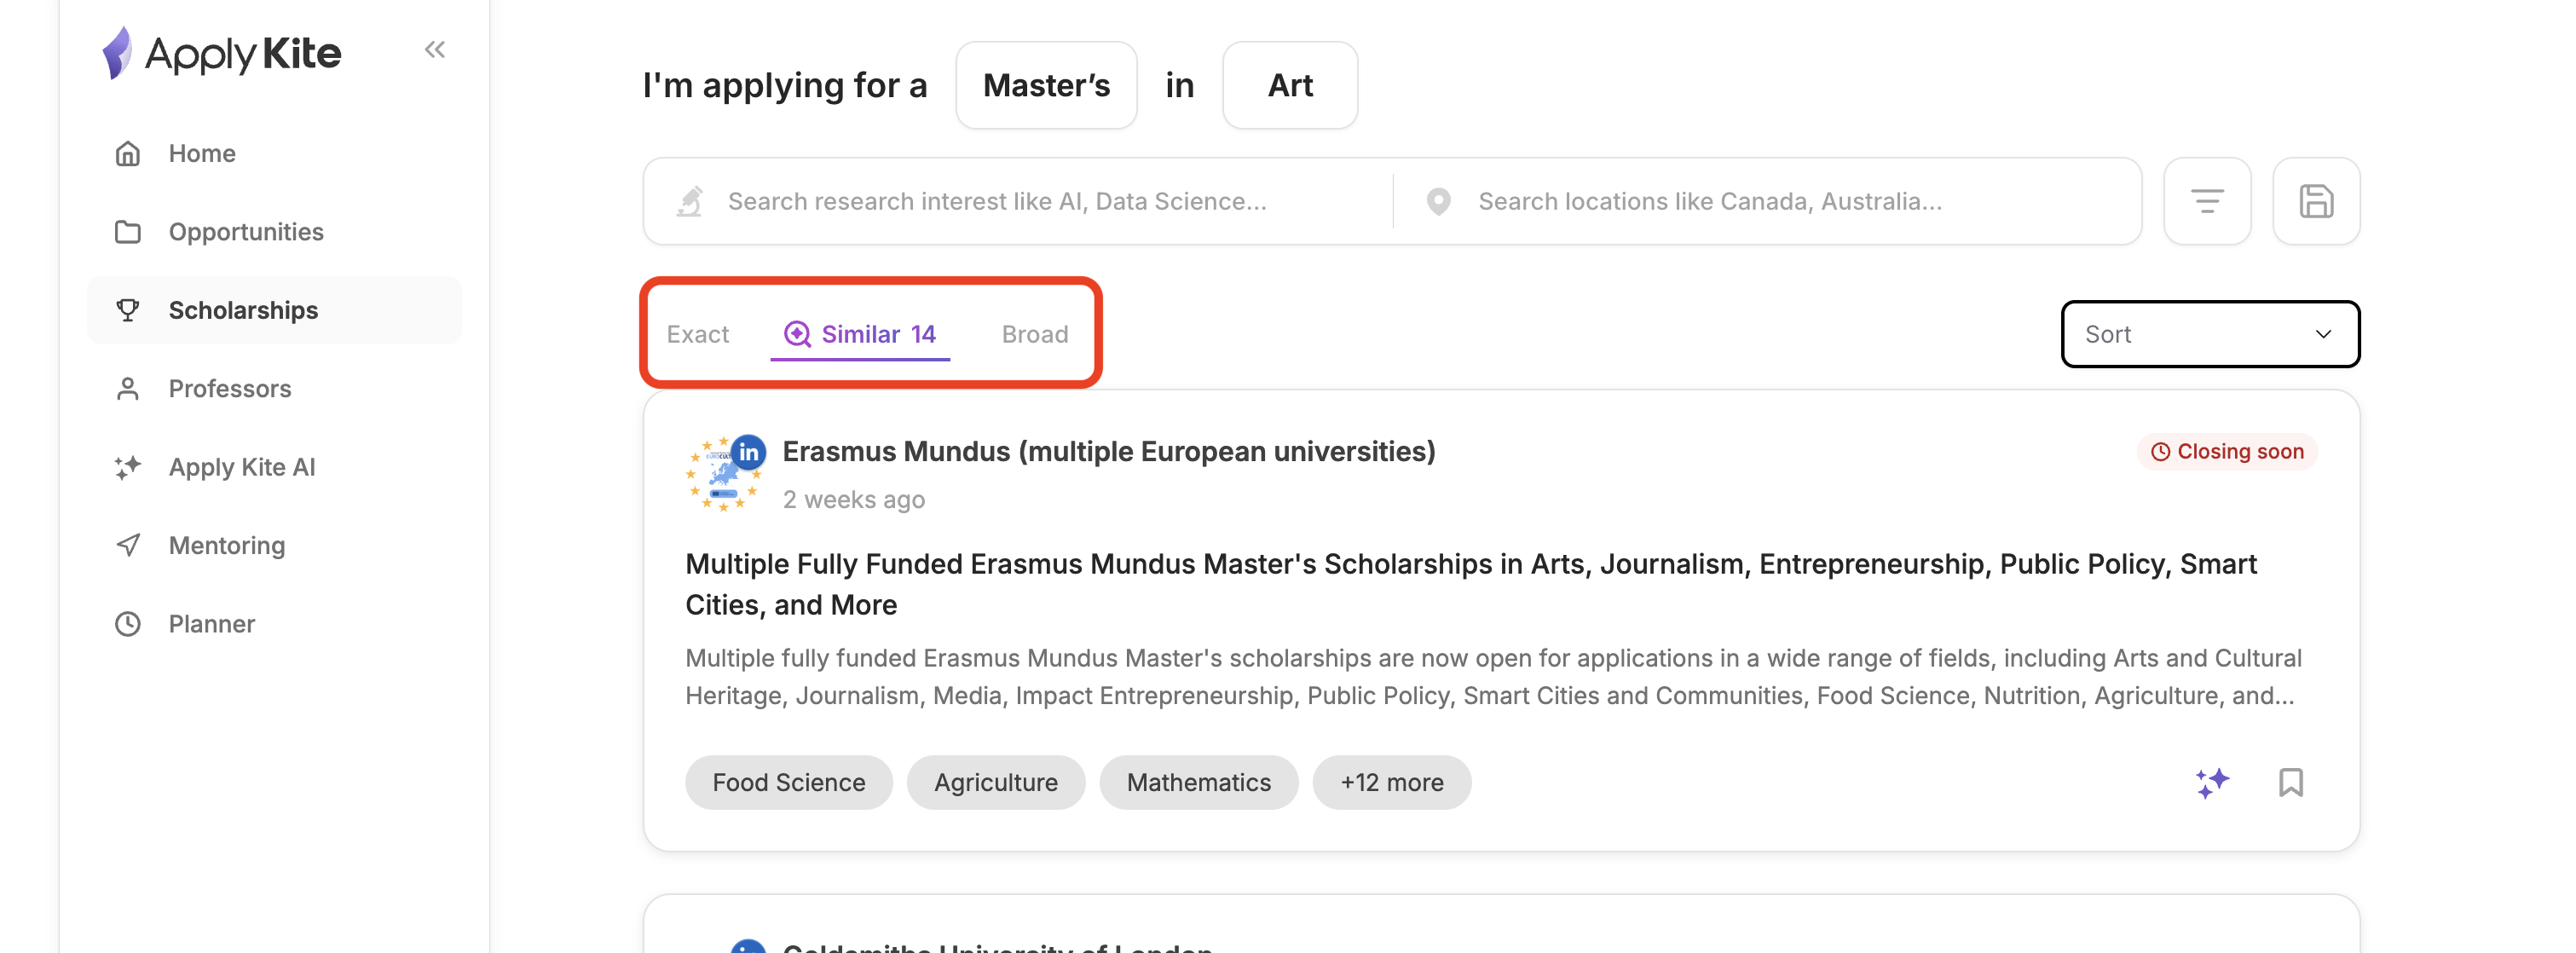Open Home from the sidebar

(x=201, y=153)
